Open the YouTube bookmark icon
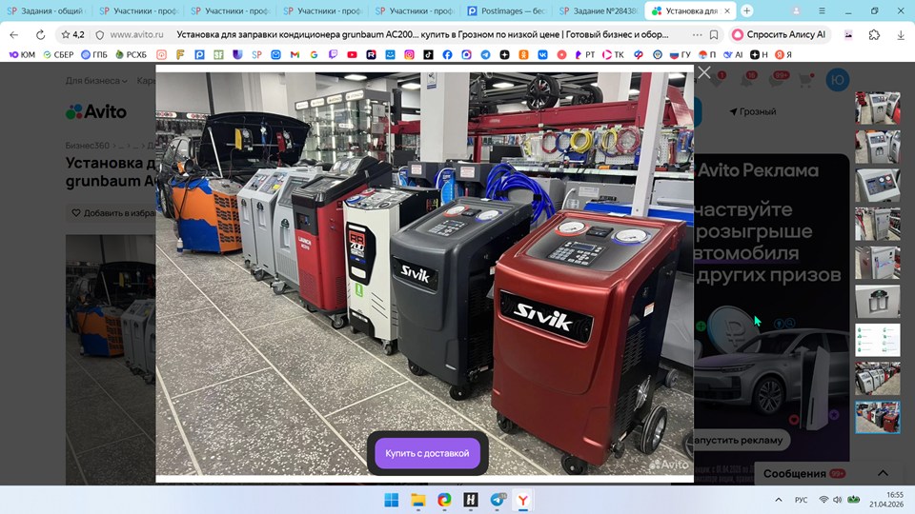The height and width of the screenshot is (514, 915). coord(352,55)
